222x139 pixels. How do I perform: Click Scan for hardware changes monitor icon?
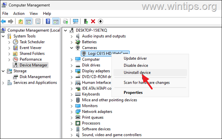coord(76,21)
